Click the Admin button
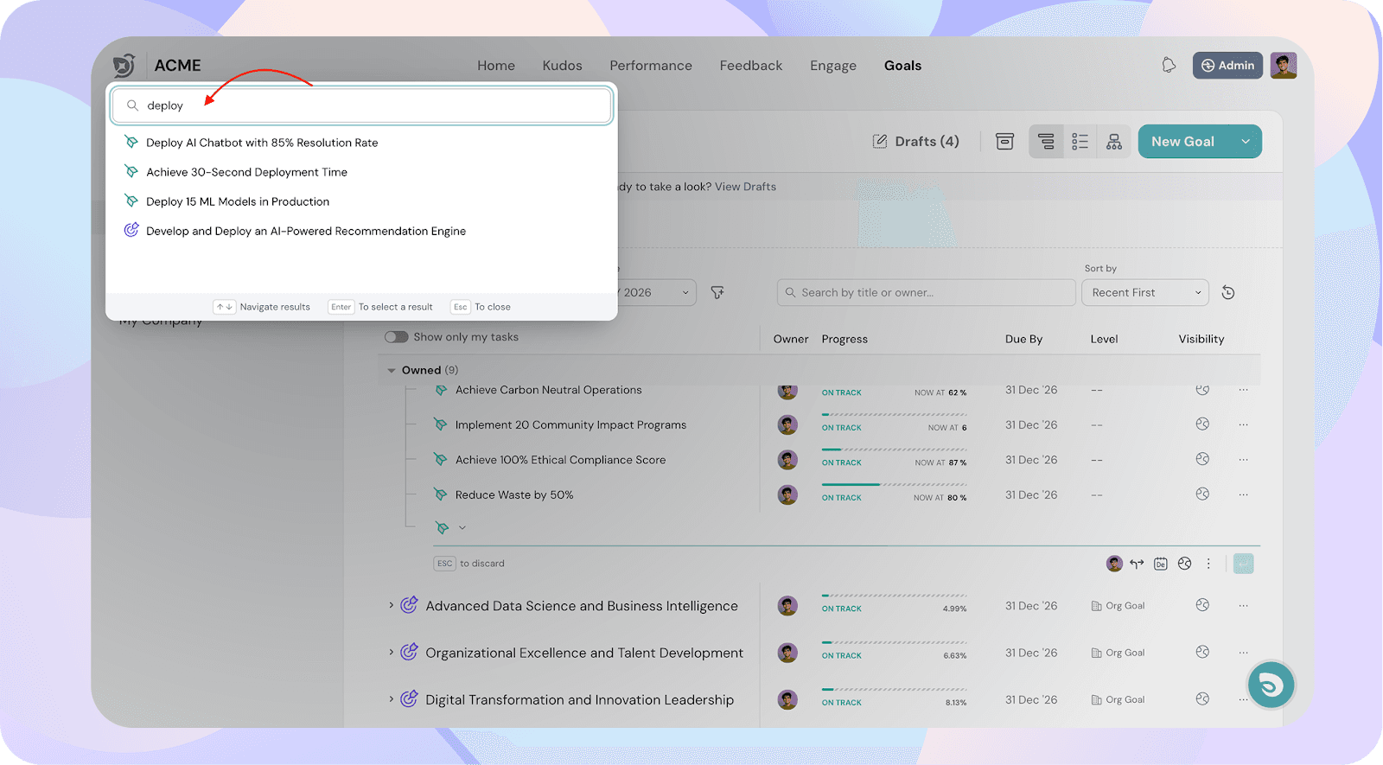Viewport: 1383px width, 765px height. point(1227,66)
